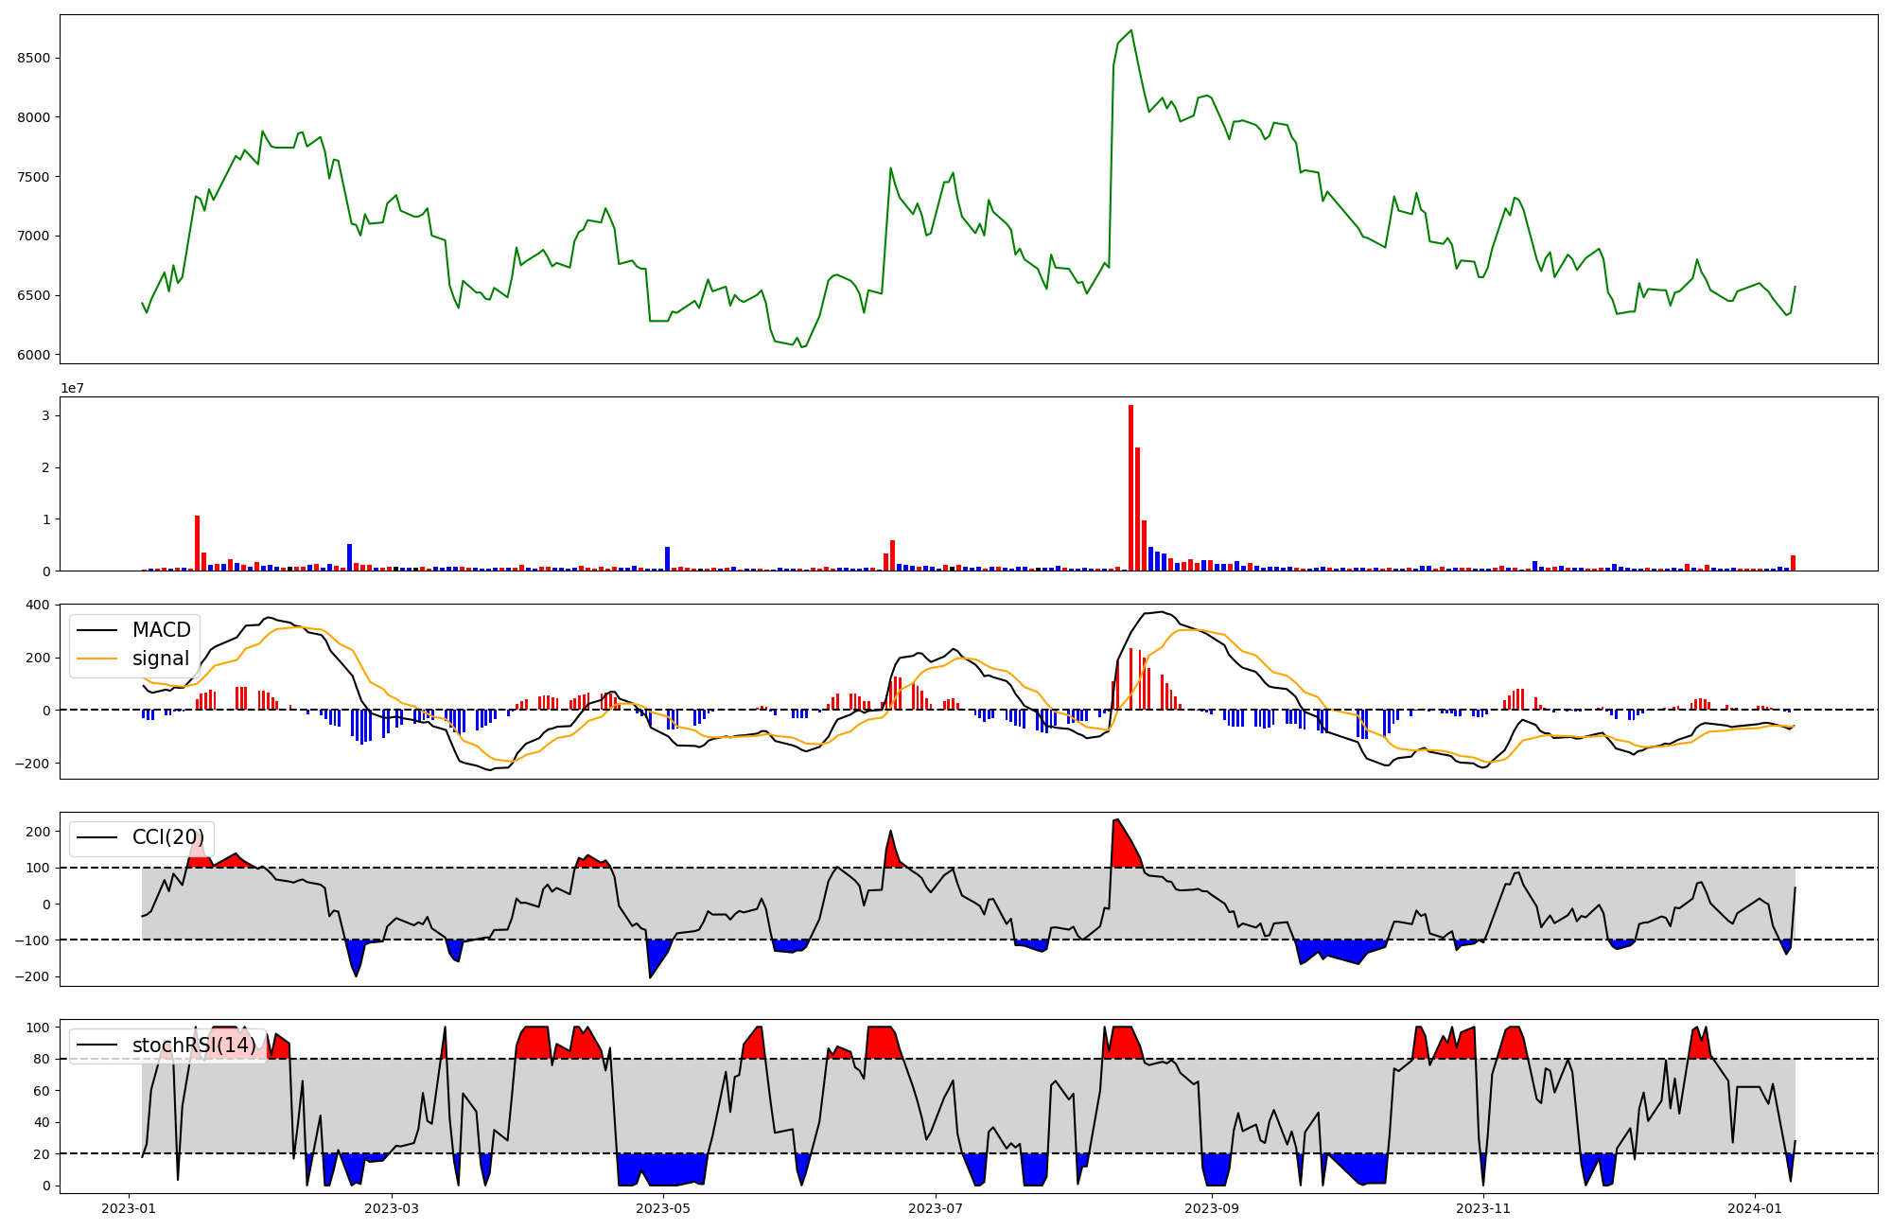
Task: Click the signal legend label
Action: pos(161,659)
